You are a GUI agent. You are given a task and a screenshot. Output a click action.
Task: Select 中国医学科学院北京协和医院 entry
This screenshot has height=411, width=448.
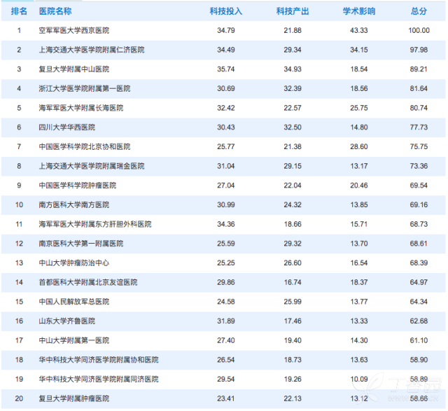(85, 146)
